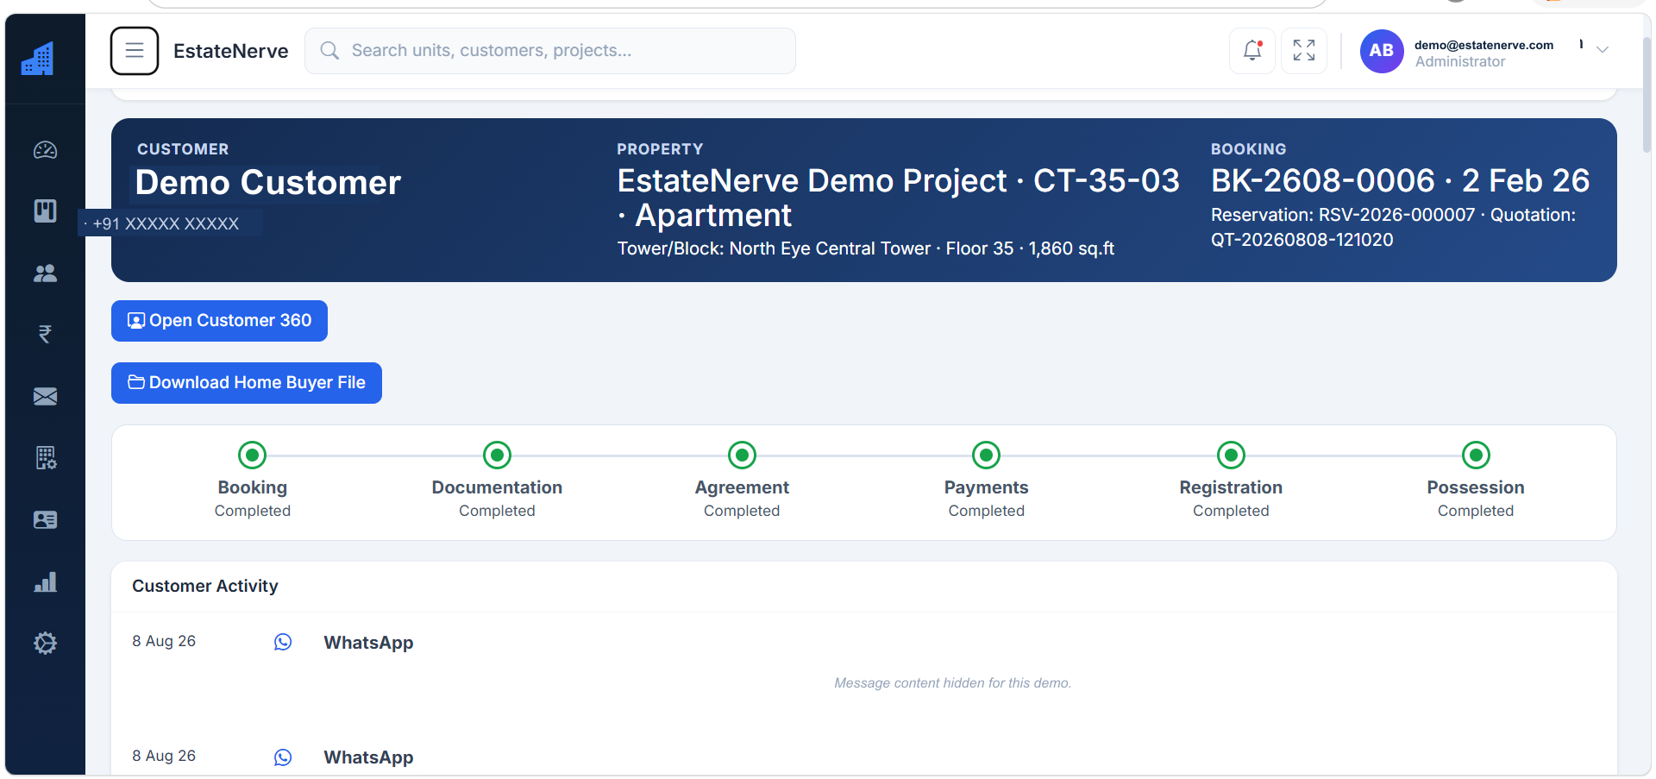Click the masked phone number +91 XXXXX XXXXX
Screen dimensions: 1656x779
[x=166, y=223]
